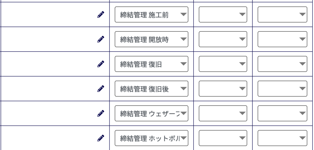Image resolution: width=314 pixels, height=150 pixels.
Task: Click pencil edit icon in ホットボル row
Action: click(x=101, y=138)
